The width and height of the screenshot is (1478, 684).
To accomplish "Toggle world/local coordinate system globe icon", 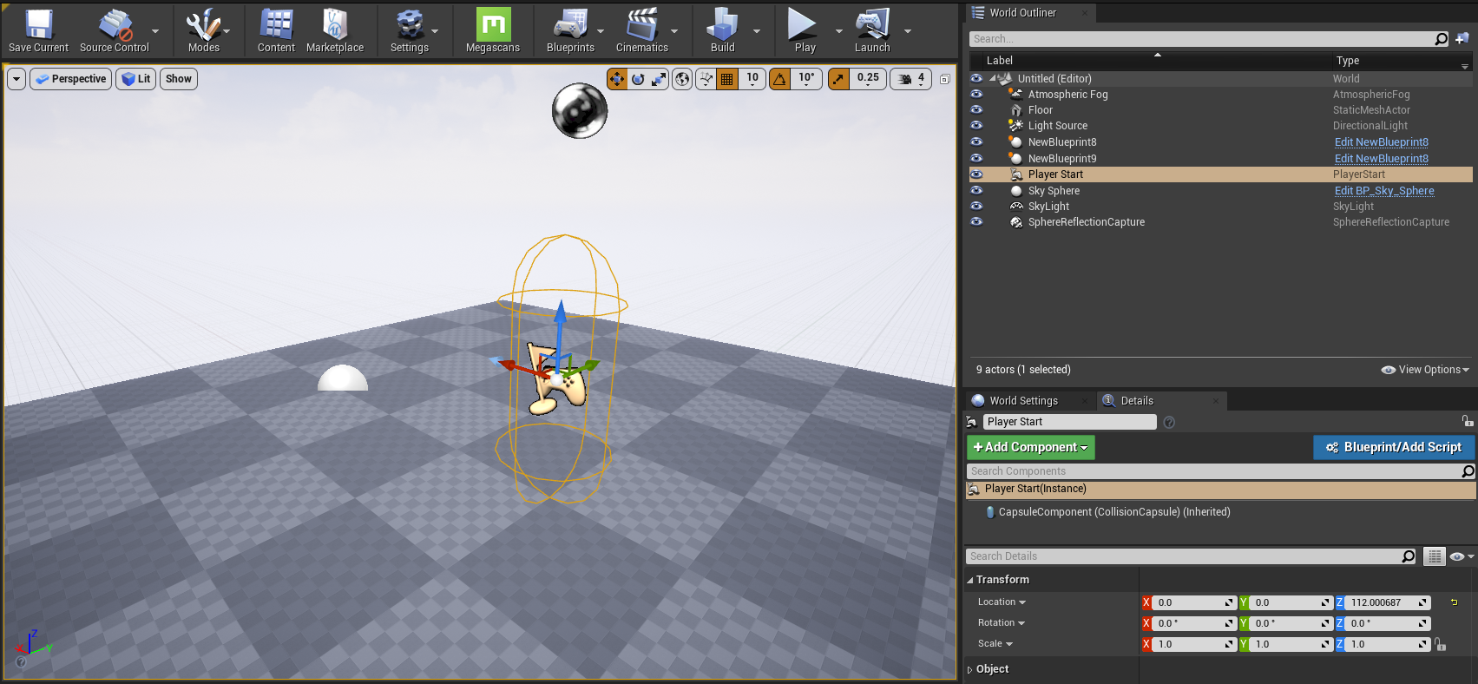I will click(683, 79).
